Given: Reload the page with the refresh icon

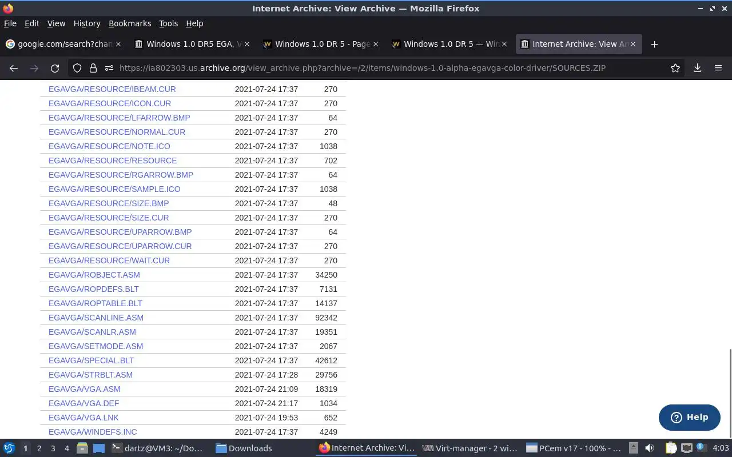Looking at the screenshot, I should pyautogui.click(x=55, y=68).
